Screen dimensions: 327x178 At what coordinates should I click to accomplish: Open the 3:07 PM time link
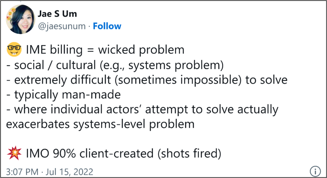point(22,172)
